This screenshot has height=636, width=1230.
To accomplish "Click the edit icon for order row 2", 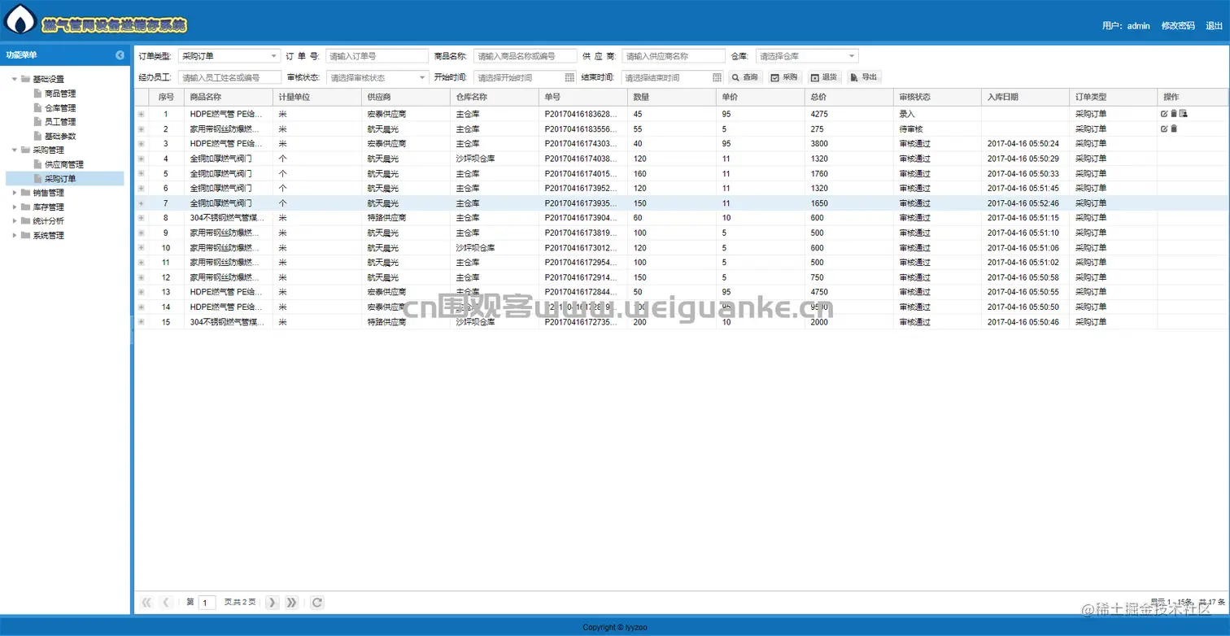I will (x=1164, y=129).
